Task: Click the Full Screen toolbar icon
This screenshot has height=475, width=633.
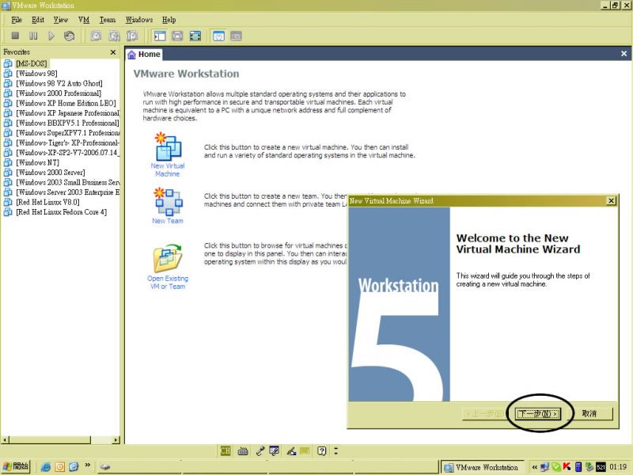Action: coord(195,36)
